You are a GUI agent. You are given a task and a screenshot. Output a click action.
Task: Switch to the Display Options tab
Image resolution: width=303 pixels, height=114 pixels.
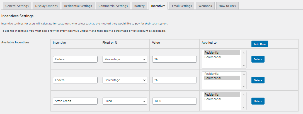click(46, 6)
